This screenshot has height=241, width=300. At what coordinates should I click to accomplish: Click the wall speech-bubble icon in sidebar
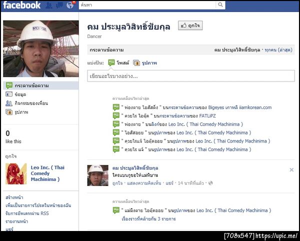click(x=9, y=85)
